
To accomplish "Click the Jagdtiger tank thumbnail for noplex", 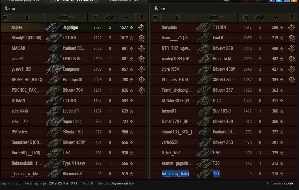I will click(54, 27).
